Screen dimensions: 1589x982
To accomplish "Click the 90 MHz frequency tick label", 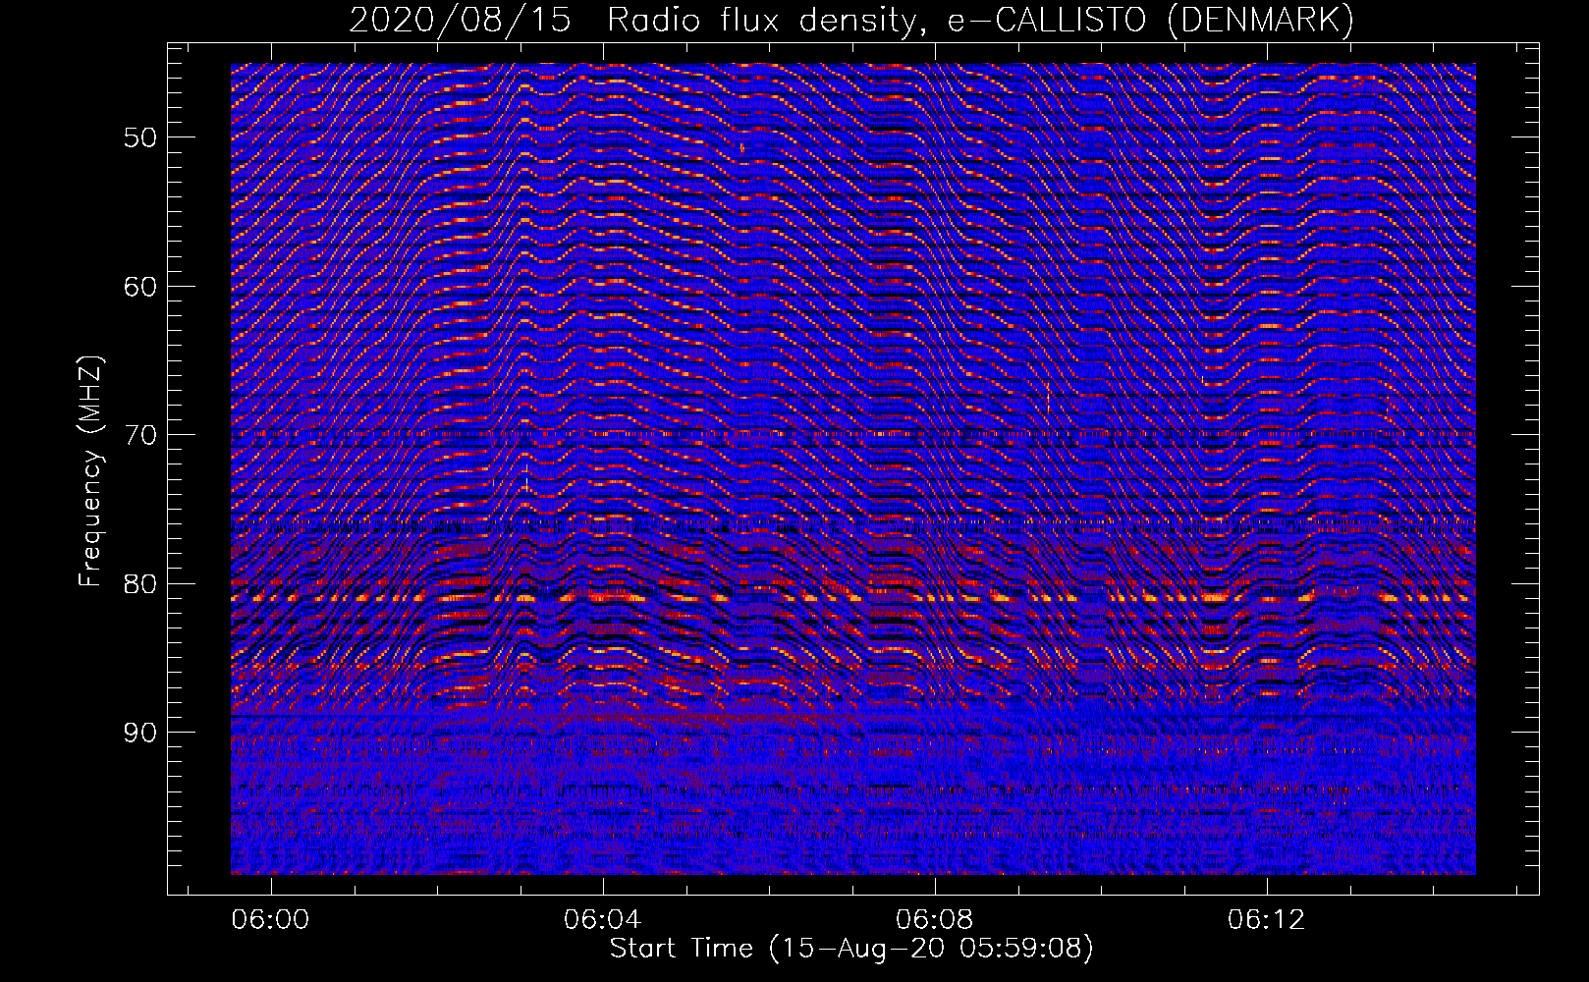I will (140, 733).
